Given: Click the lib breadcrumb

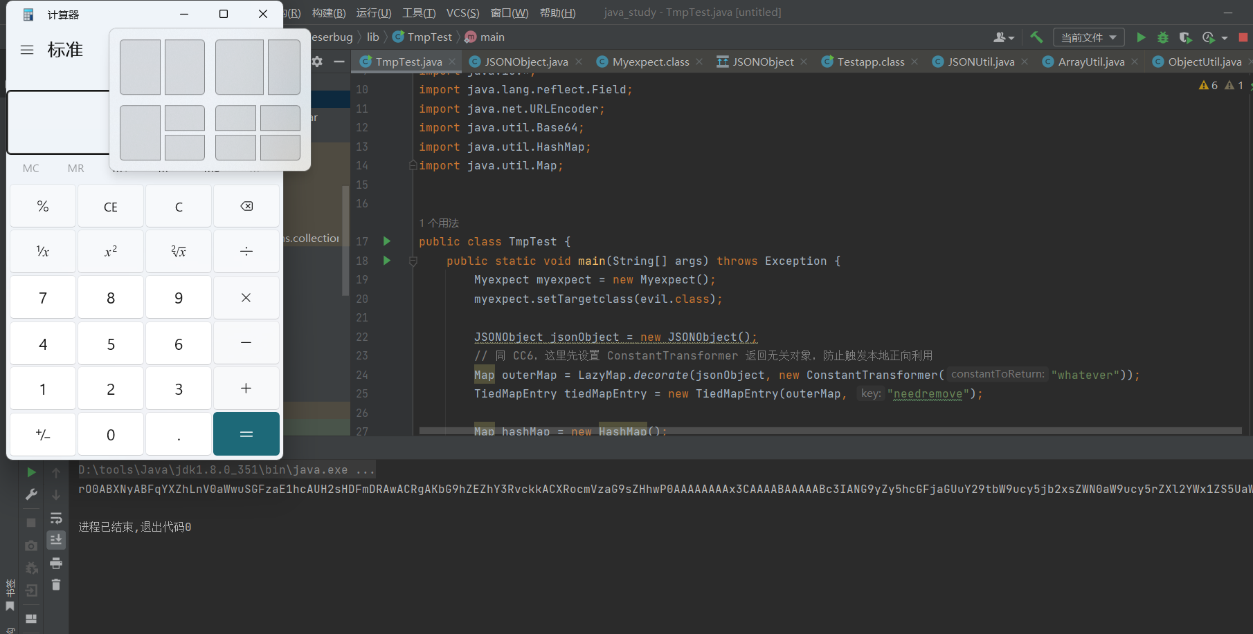Looking at the screenshot, I should [373, 37].
